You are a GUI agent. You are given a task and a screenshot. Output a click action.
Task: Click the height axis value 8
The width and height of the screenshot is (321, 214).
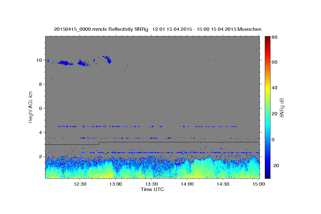pos(41,84)
